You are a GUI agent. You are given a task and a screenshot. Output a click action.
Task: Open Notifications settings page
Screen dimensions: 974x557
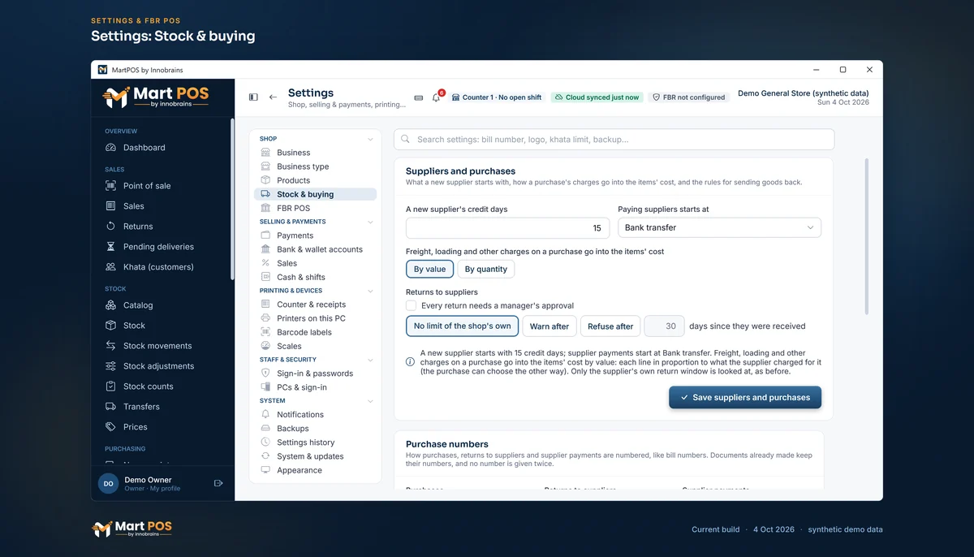[x=315, y=415]
